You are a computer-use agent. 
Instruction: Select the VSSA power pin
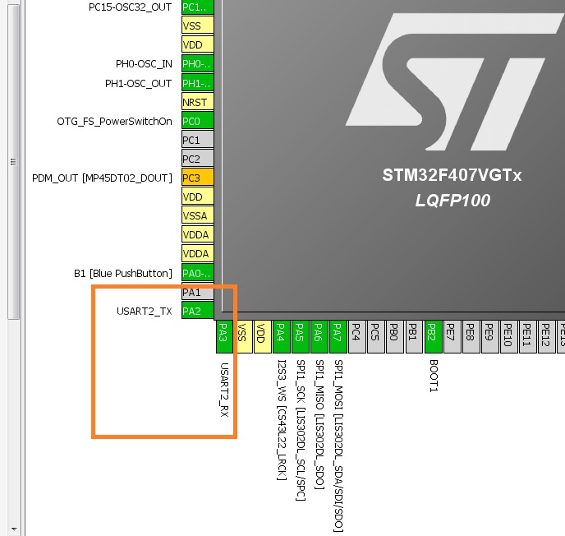(197, 215)
